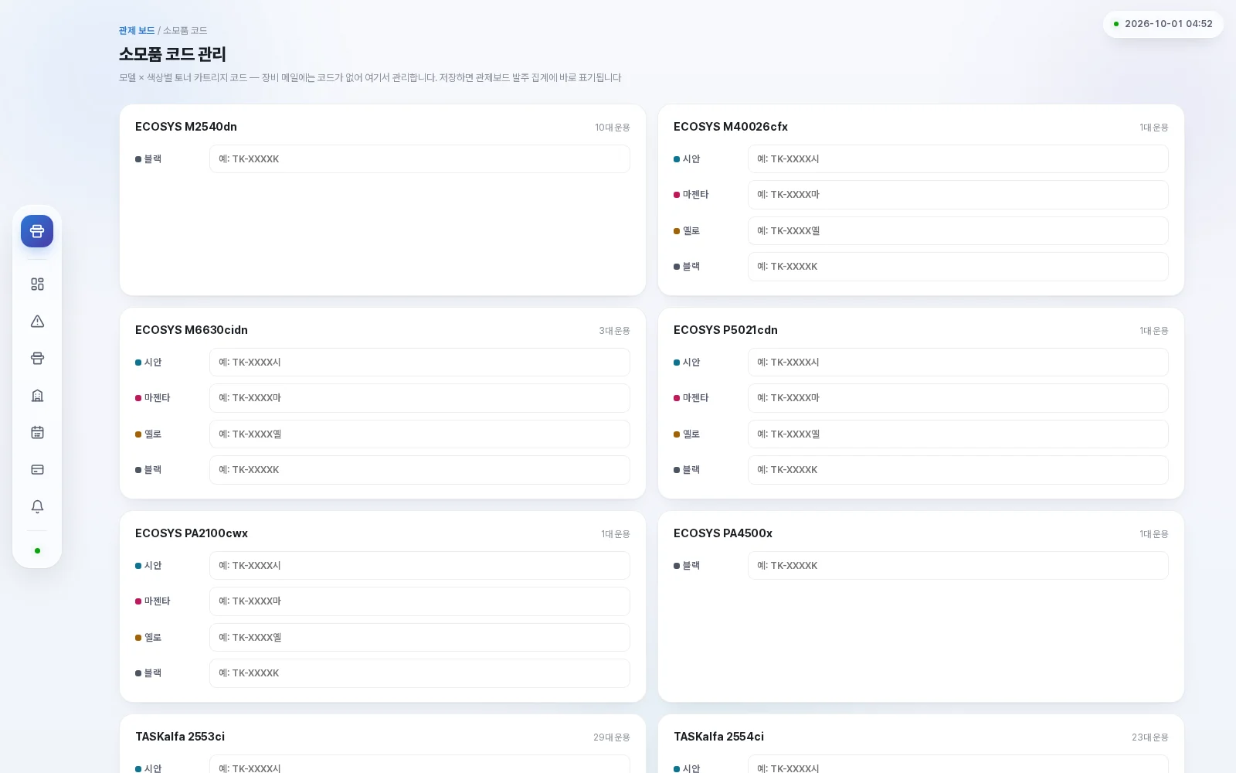
Task: Click the ECOSYS P5021cdn card title
Action: click(725, 330)
